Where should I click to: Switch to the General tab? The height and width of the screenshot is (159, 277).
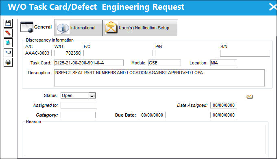click(36, 27)
